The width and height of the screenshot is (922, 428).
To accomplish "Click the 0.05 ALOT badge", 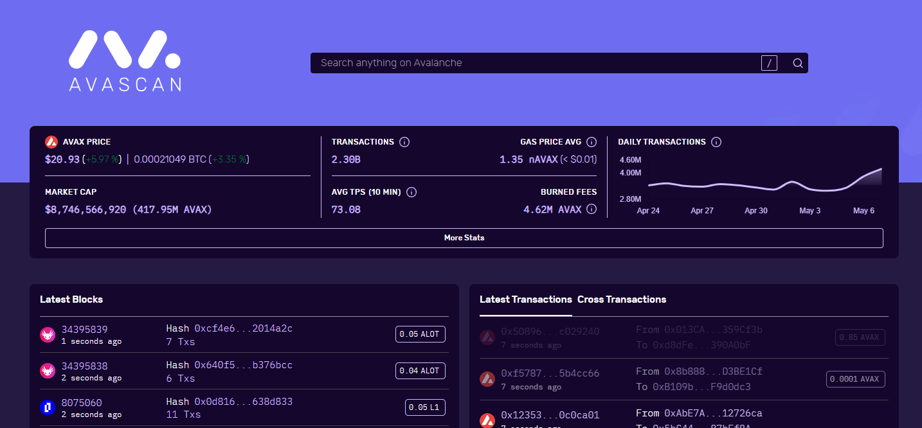I will pos(420,334).
